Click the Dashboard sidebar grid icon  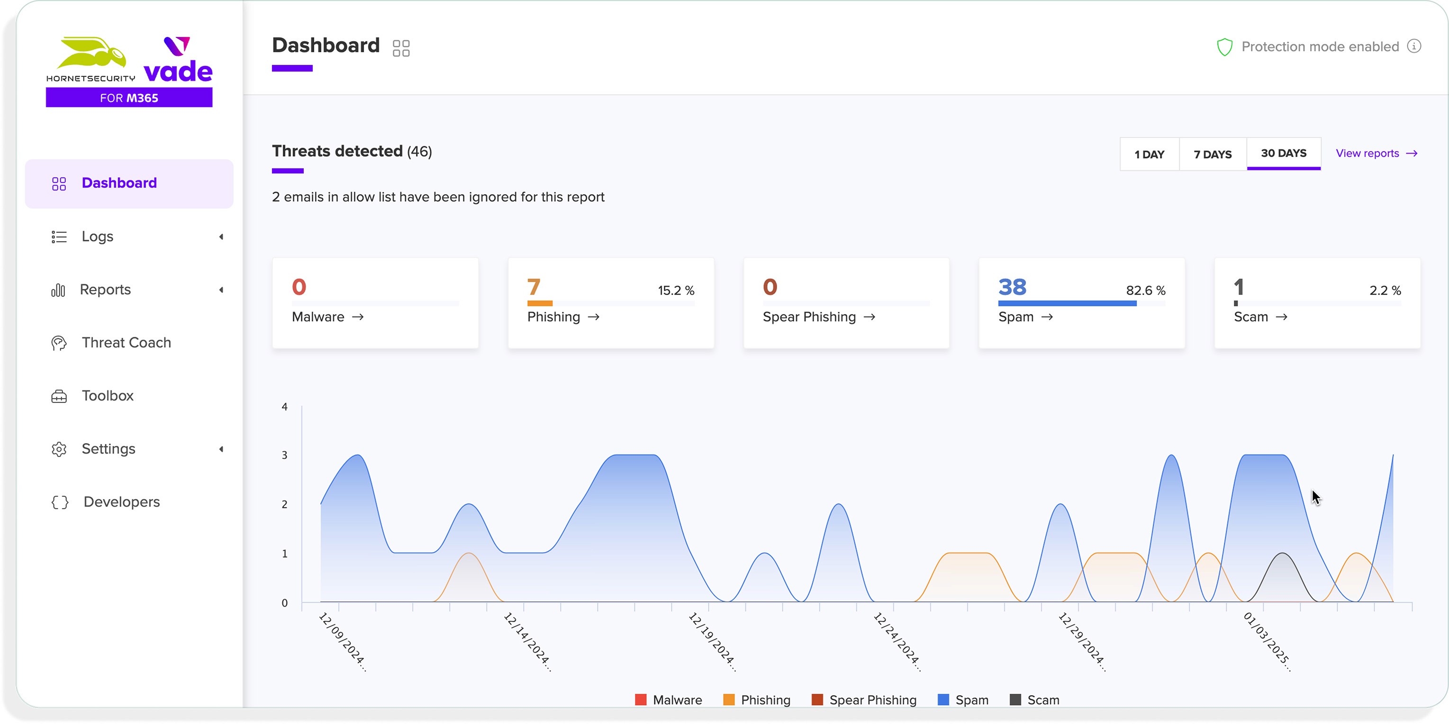[x=59, y=184]
